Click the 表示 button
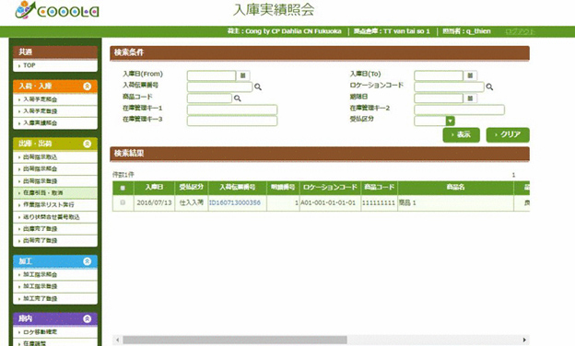 pyautogui.click(x=461, y=134)
